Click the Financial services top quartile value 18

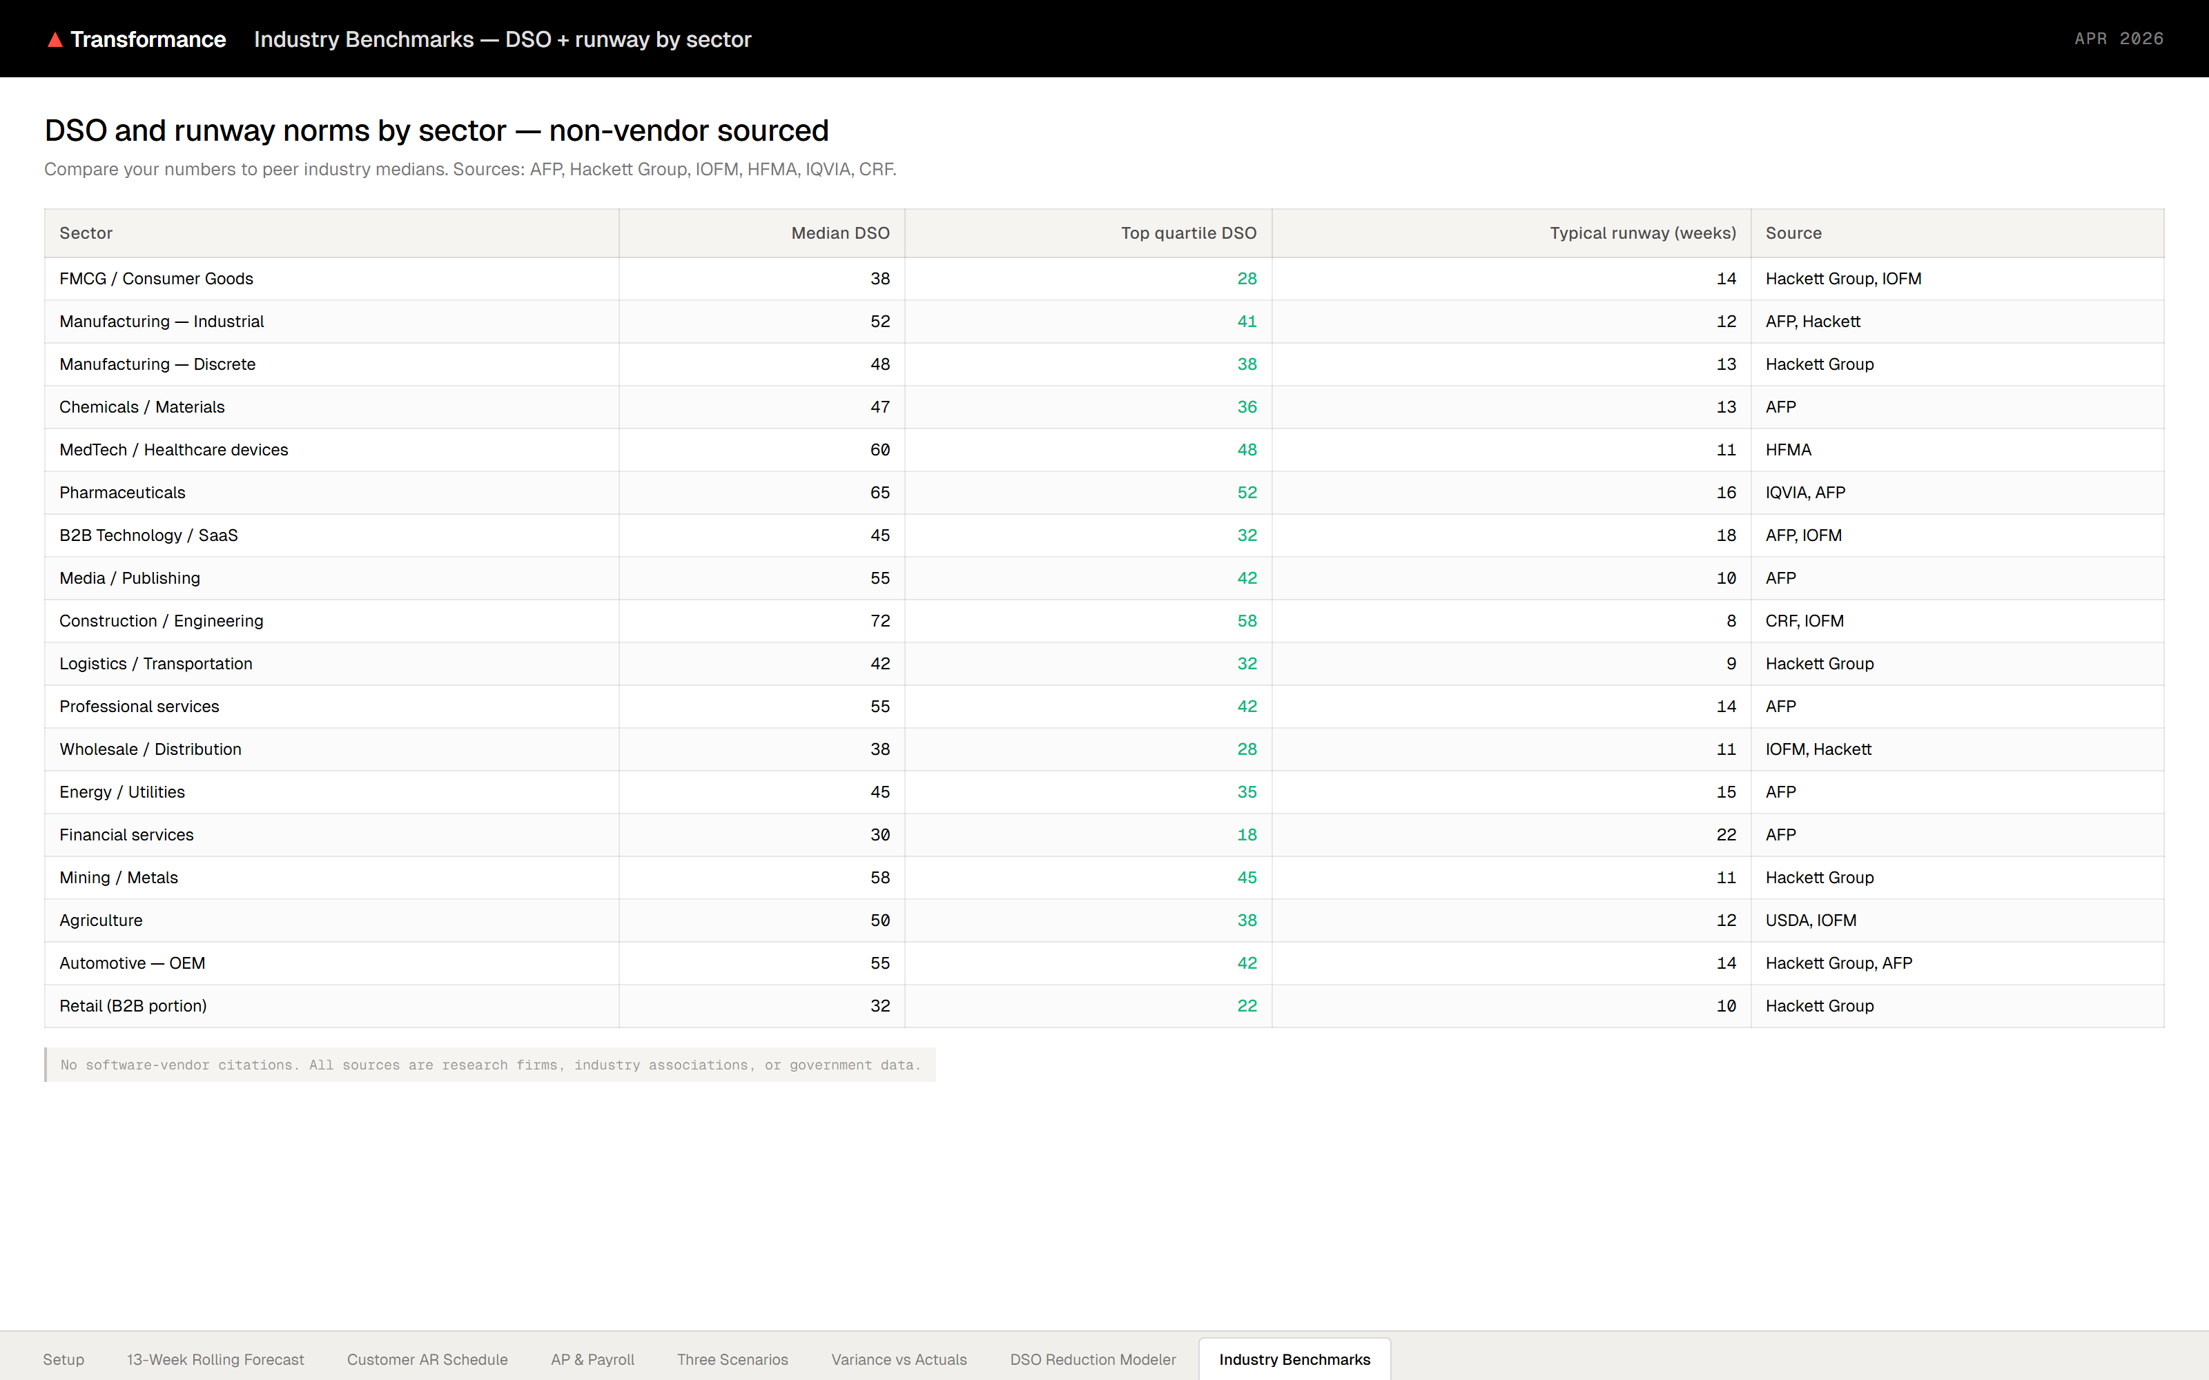(x=1248, y=834)
